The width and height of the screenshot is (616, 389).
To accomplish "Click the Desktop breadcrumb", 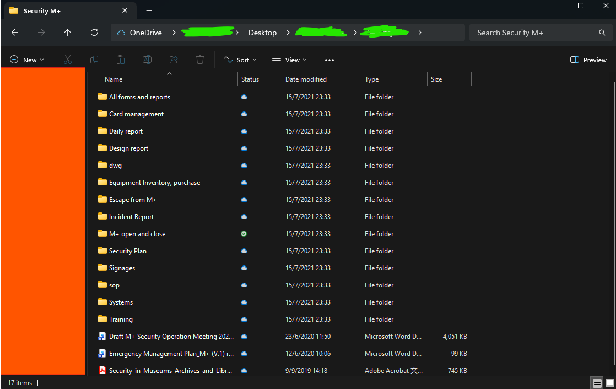I will [262, 33].
